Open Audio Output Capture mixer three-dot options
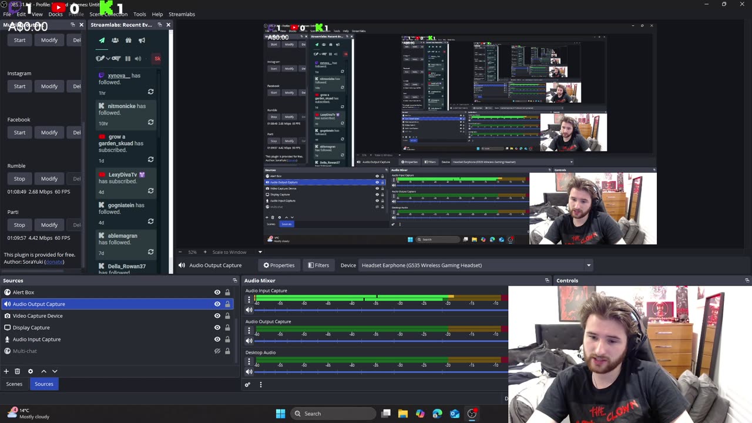 coord(249,330)
